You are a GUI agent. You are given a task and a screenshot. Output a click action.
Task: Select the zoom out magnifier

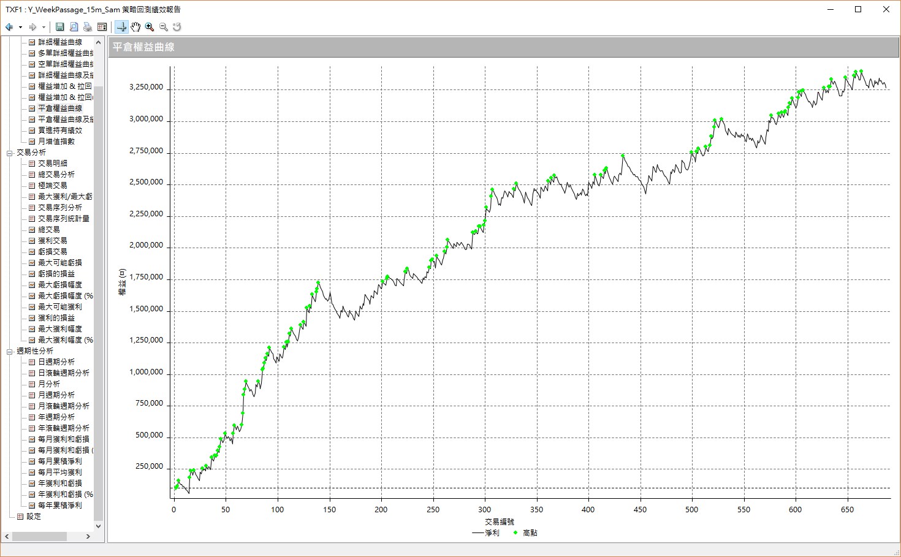click(164, 27)
